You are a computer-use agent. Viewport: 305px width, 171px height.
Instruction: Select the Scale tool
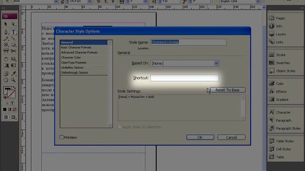(13, 59)
